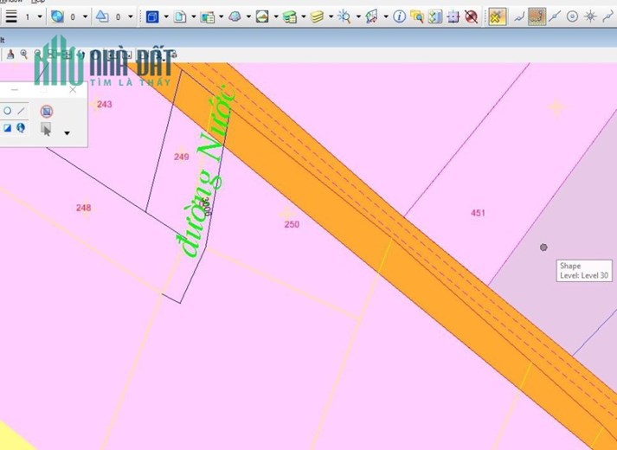
Task: Open the Element Information (i) tool
Action: 400,16
